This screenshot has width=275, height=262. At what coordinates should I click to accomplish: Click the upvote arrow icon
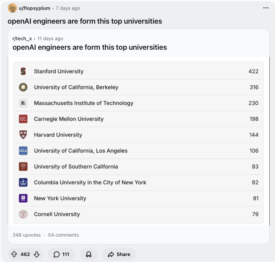click(x=14, y=254)
